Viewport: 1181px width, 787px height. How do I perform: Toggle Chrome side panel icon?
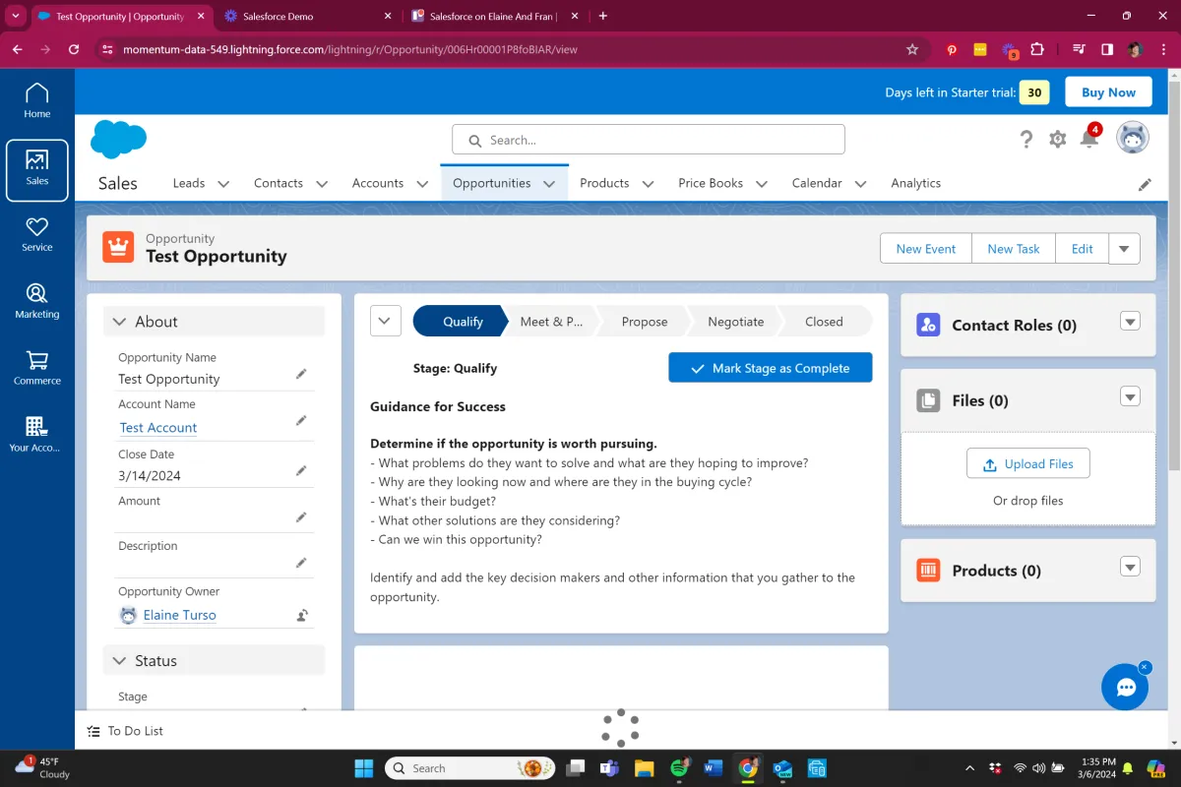click(1107, 49)
